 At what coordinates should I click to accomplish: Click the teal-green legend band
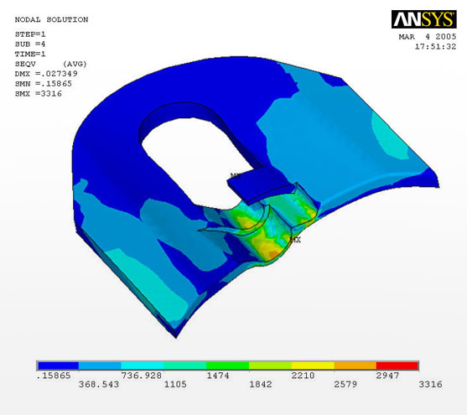click(185, 366)
